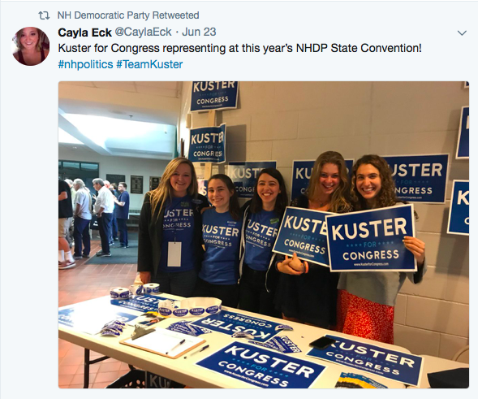Click the retweet arrows icon above the tweet
478x399 pixels.
[x=44, y=15]
